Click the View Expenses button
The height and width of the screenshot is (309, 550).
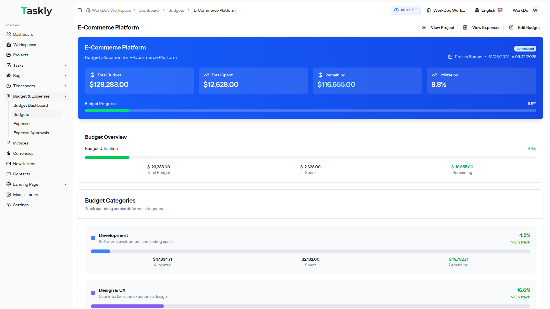click(481, 27)
